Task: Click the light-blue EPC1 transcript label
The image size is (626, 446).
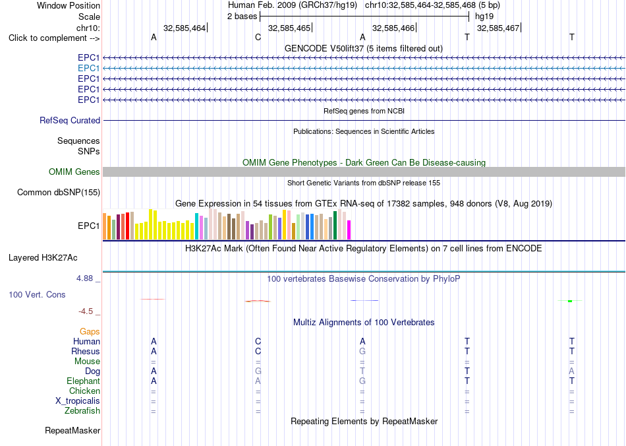Action: (x=88, y=69)
